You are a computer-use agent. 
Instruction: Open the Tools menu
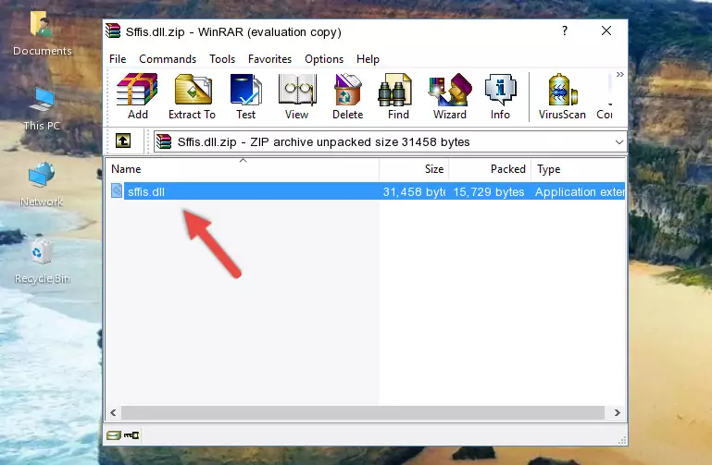pos(222,59)
